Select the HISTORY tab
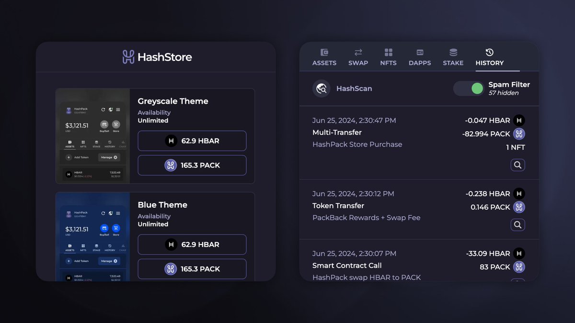 pos(489,57)
